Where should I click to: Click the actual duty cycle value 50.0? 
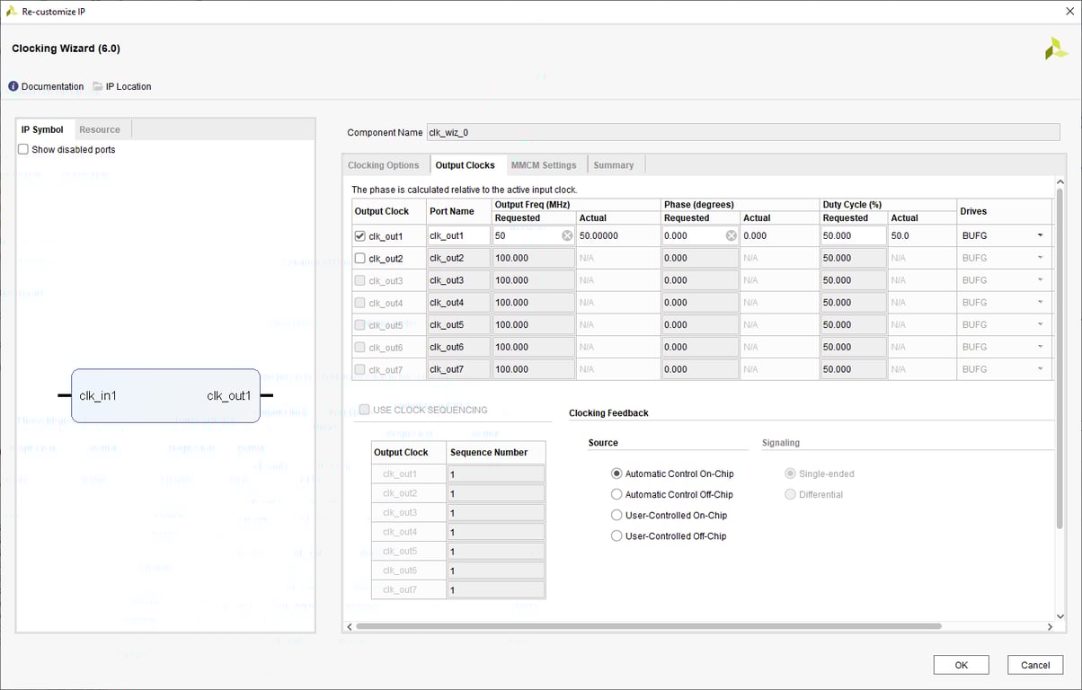point(900,235)
